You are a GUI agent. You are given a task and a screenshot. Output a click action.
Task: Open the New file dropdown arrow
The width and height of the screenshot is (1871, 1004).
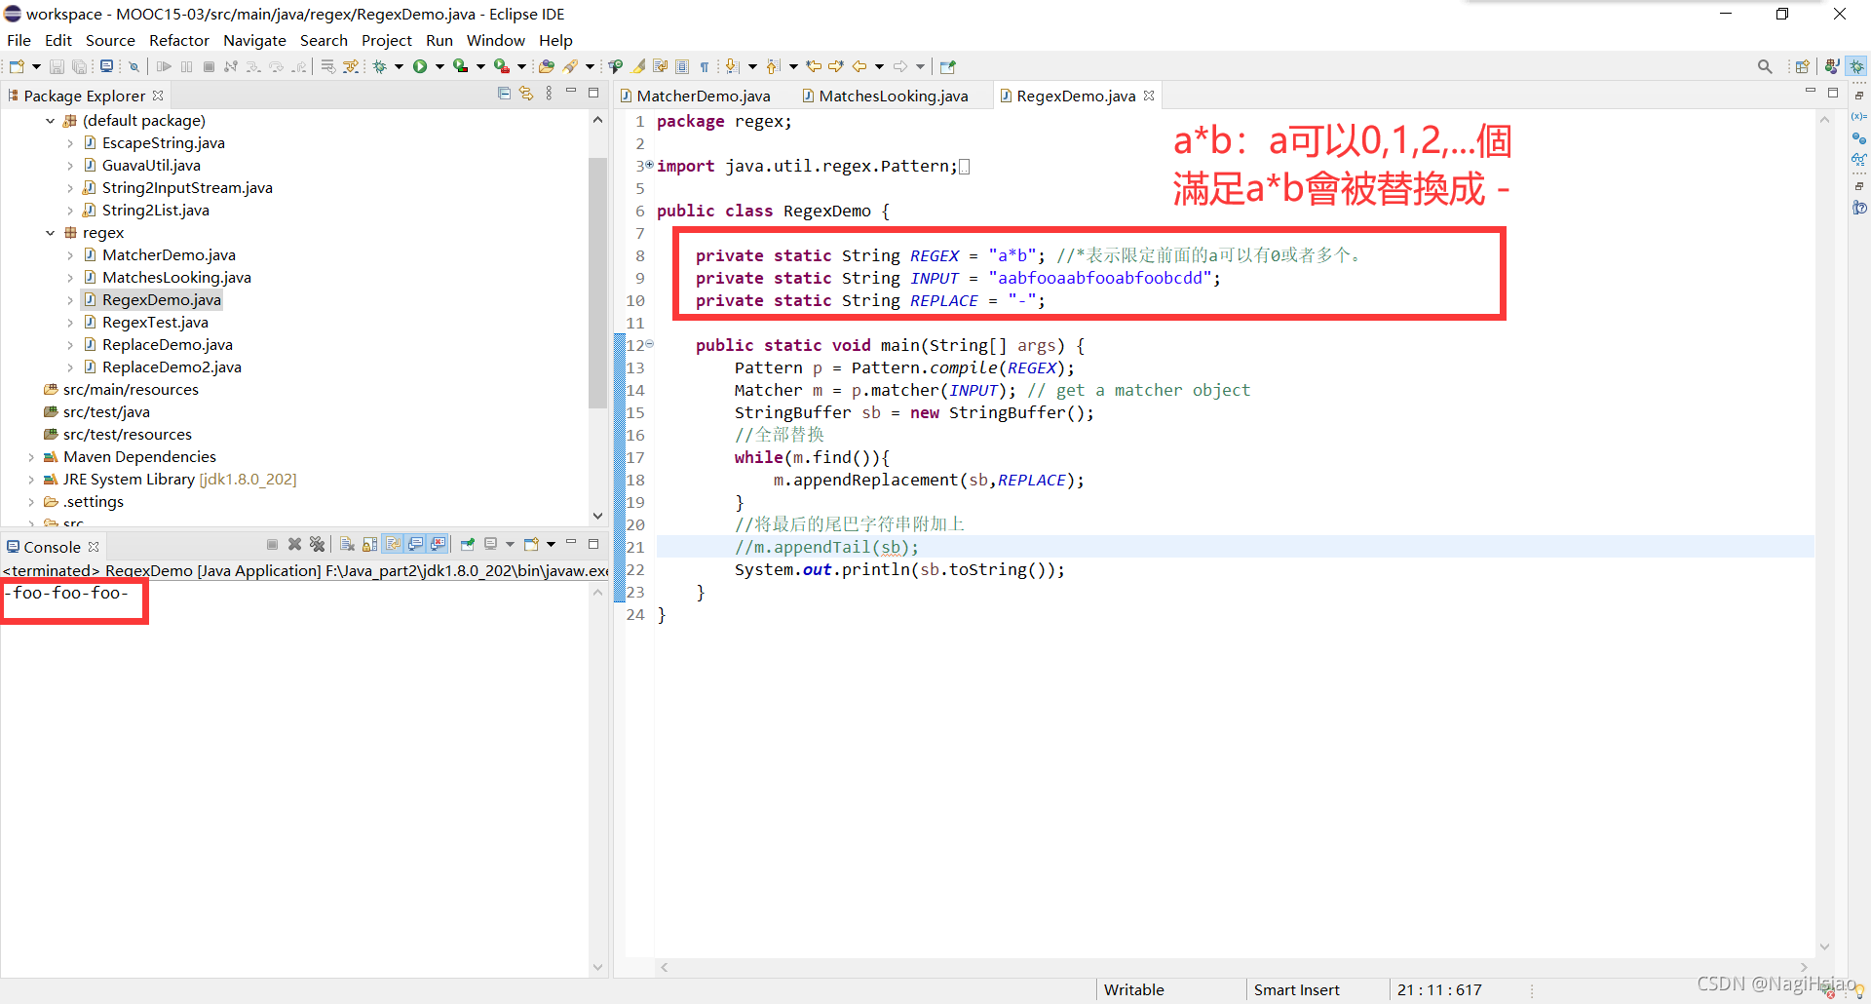36,66
